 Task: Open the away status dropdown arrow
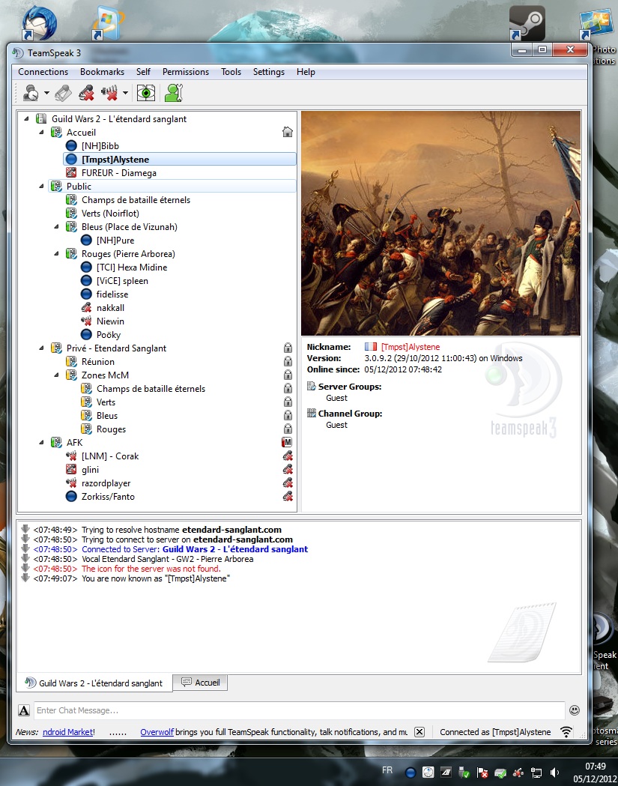pos(46,93)
